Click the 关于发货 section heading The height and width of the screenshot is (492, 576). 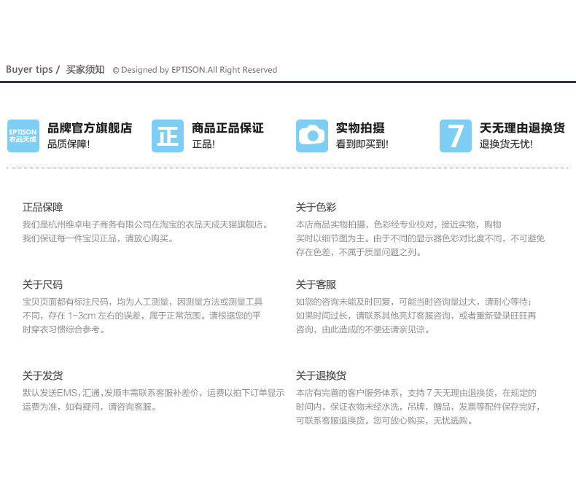pyautogui.click(x=42, y=375)
